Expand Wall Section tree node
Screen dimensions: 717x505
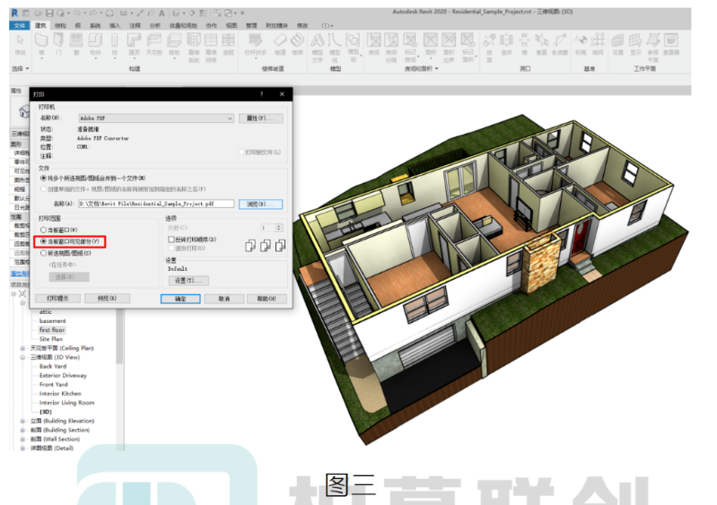pyautogui.click(x=22, y=440)
